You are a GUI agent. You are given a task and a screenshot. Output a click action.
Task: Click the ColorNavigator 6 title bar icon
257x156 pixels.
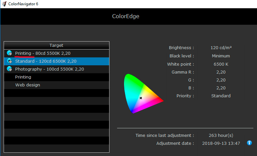pos(4,4)
